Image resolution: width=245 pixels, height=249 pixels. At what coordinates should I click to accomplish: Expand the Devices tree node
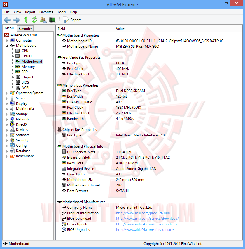point(7,130)
